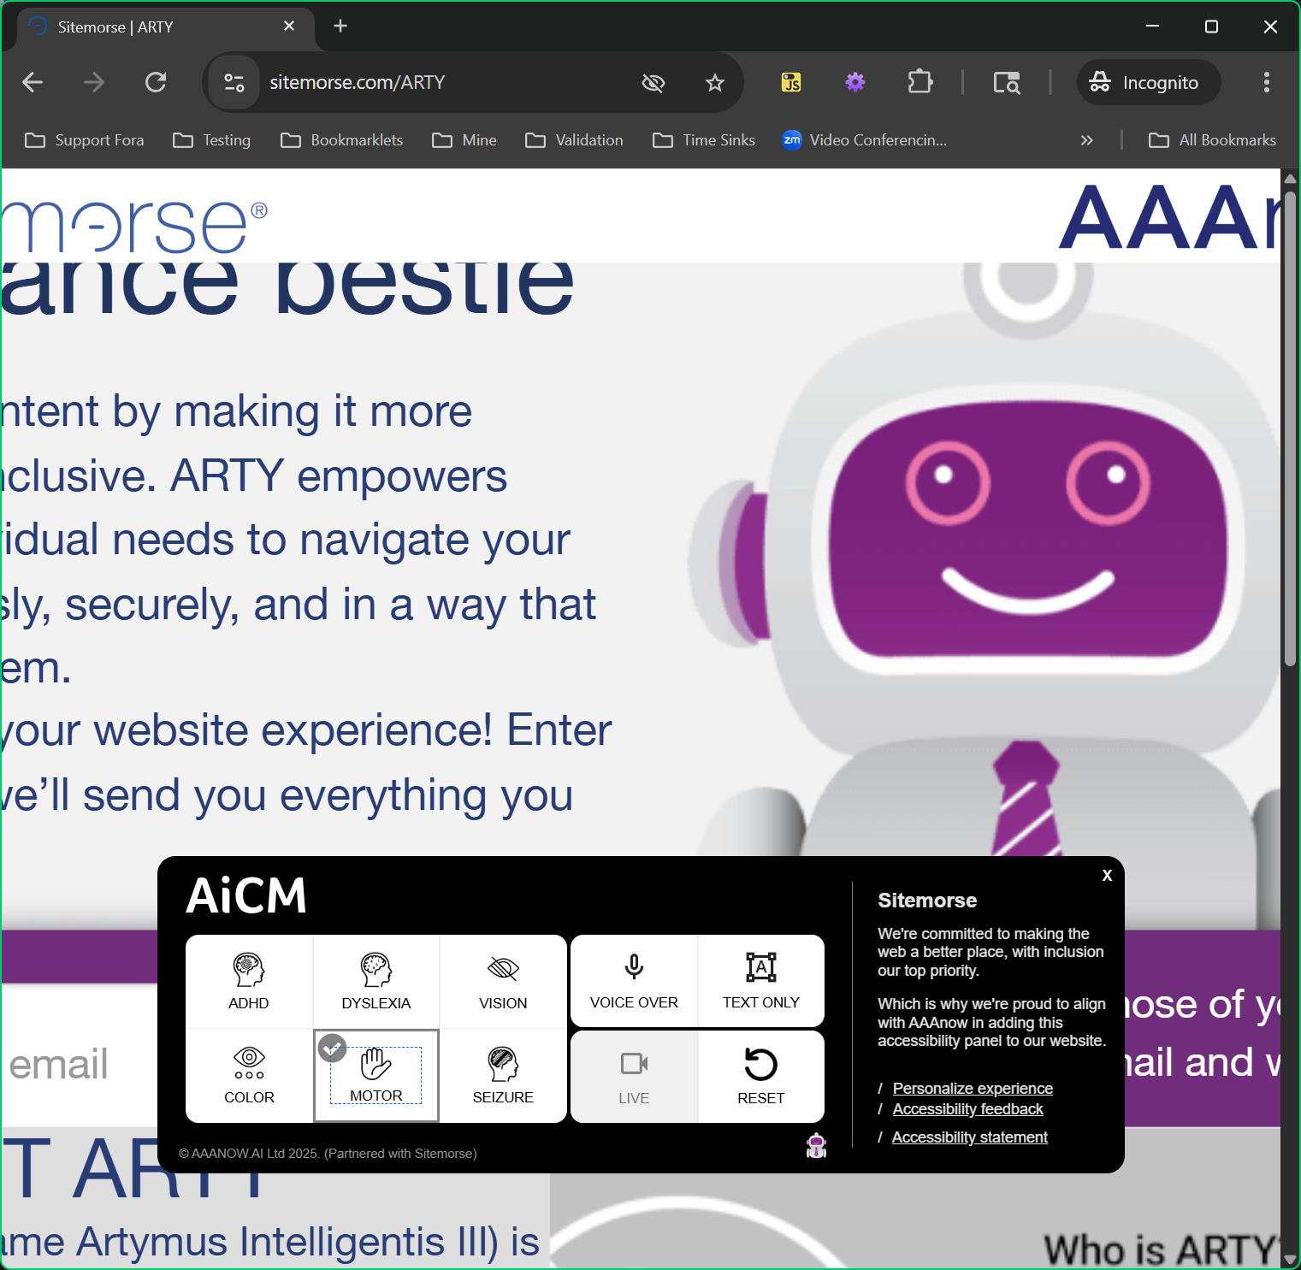Click the vertical page scrollbar
The image size is (1301, 1270).
click(1290, 428)
